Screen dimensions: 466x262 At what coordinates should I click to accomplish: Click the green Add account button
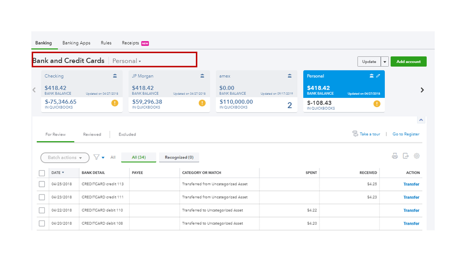408,62
